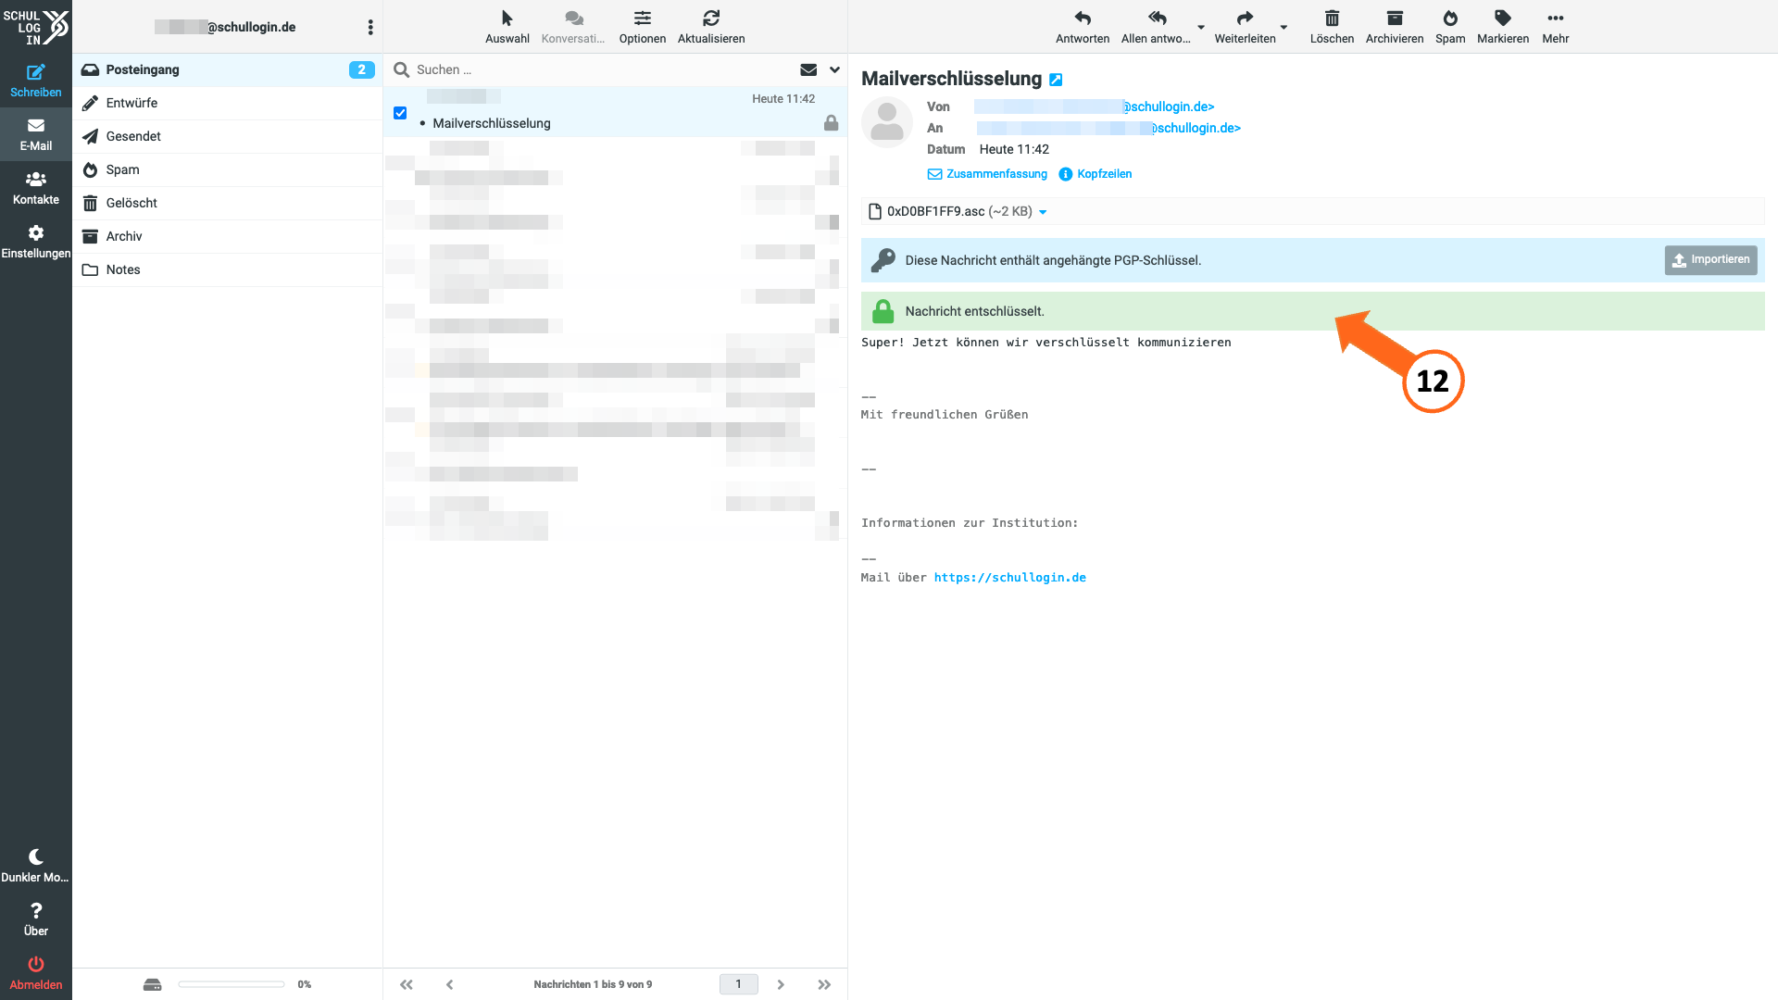
Task: Select the Posteingang folder
Action: [x=228, y=69]
